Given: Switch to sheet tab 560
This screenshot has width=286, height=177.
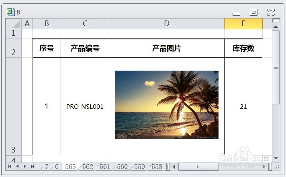Looking at the screenshot, I should (x=122, y=167).
